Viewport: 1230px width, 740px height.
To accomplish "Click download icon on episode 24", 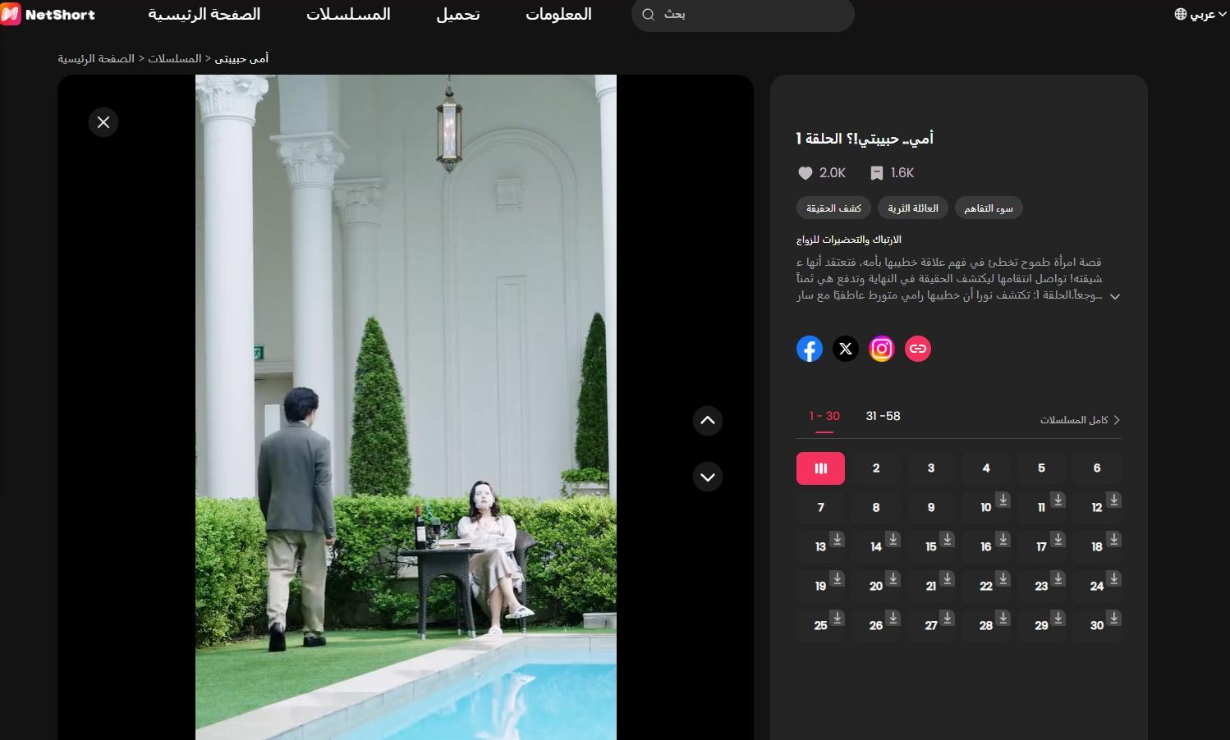I will click(x=1113, y=578).
